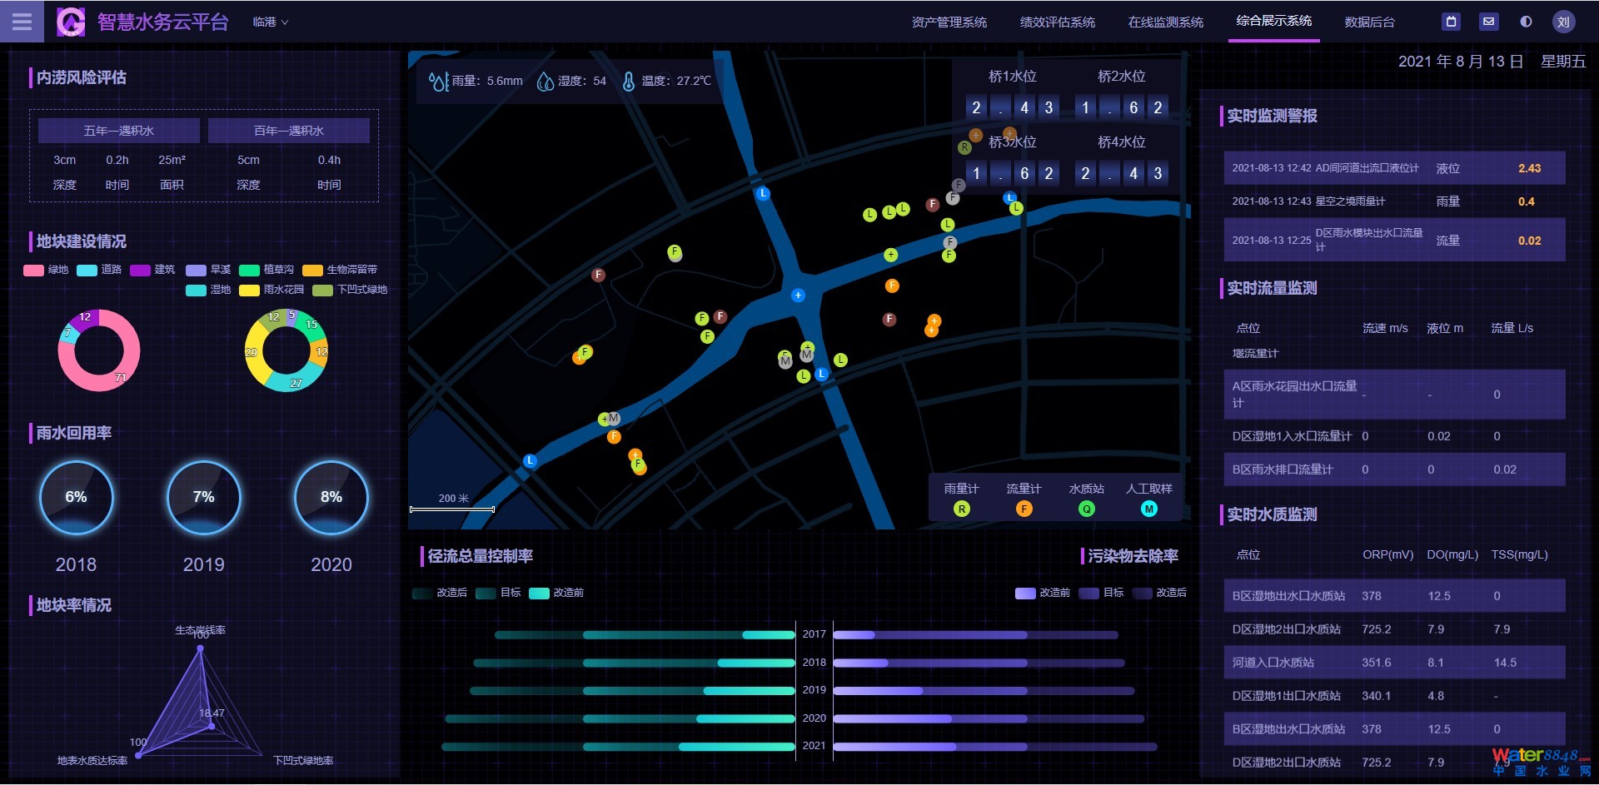The height and width of the screenshot is (785, 1599).
Task: Toggle 雨水花园 legend item
Action: tap(271, 290)
